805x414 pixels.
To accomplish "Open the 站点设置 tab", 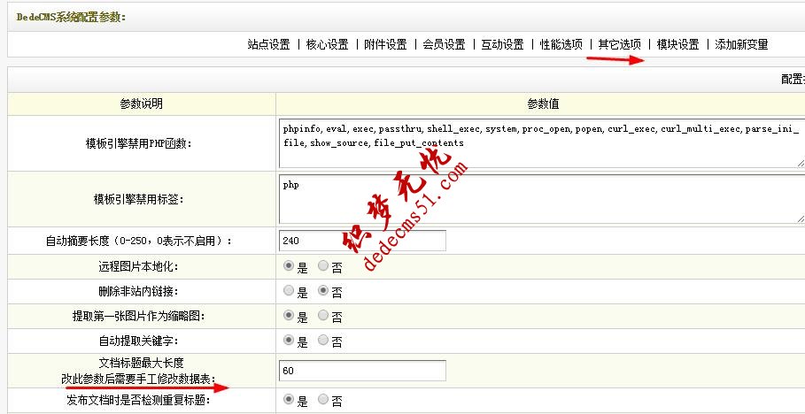I will [x=268, y=44].
